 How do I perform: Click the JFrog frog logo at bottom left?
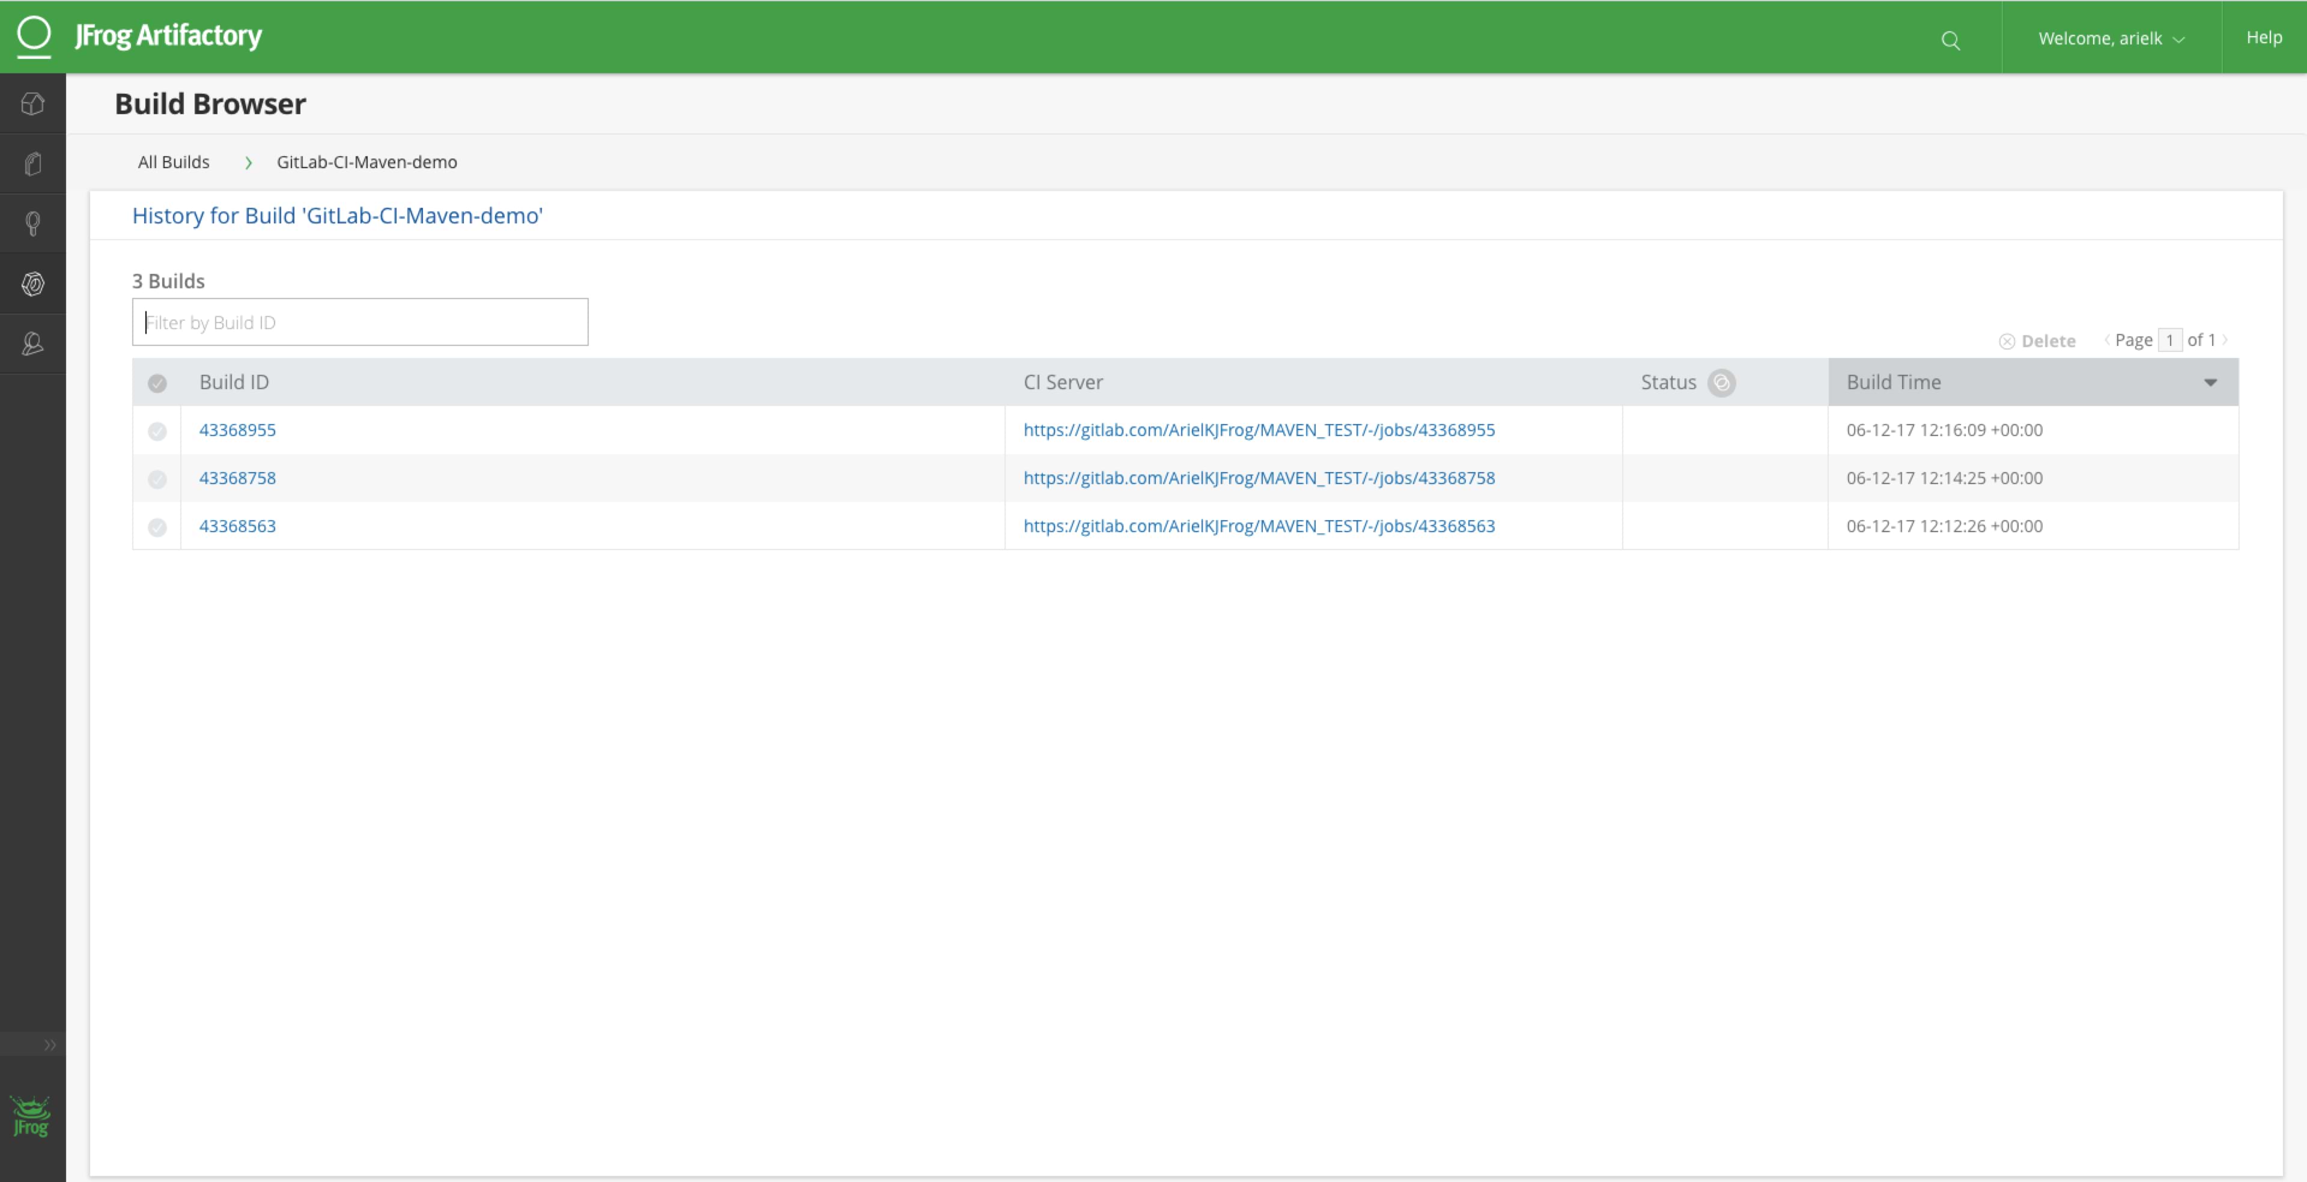[x=29, y=1116]
